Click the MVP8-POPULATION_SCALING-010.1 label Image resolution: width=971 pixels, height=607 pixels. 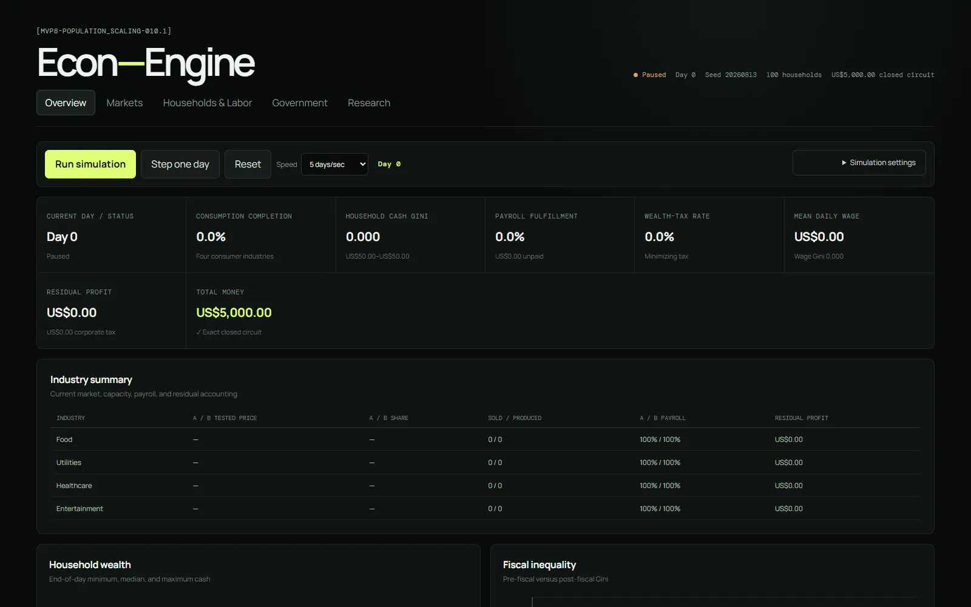(x=104, y=30)
